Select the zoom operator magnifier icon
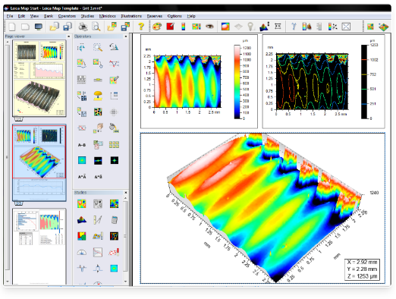The height and width of the screenshot is (299, 396). [98, 47]
